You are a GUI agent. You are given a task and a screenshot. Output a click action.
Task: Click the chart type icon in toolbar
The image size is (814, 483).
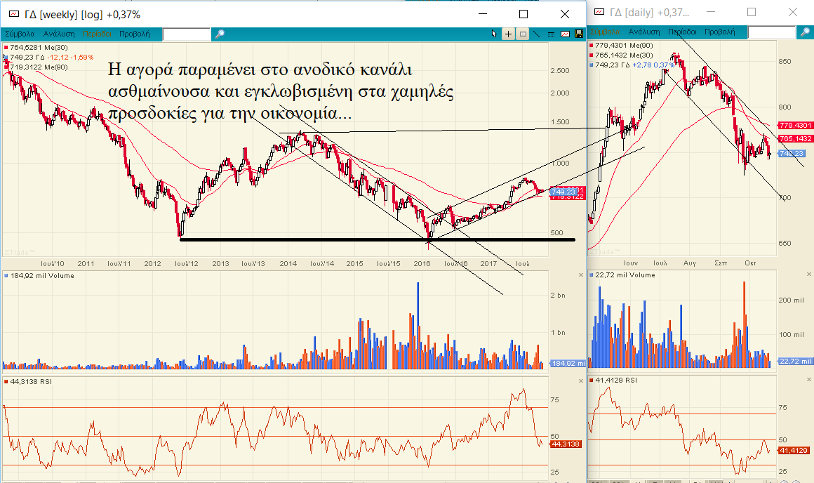[x=565, y=34]
